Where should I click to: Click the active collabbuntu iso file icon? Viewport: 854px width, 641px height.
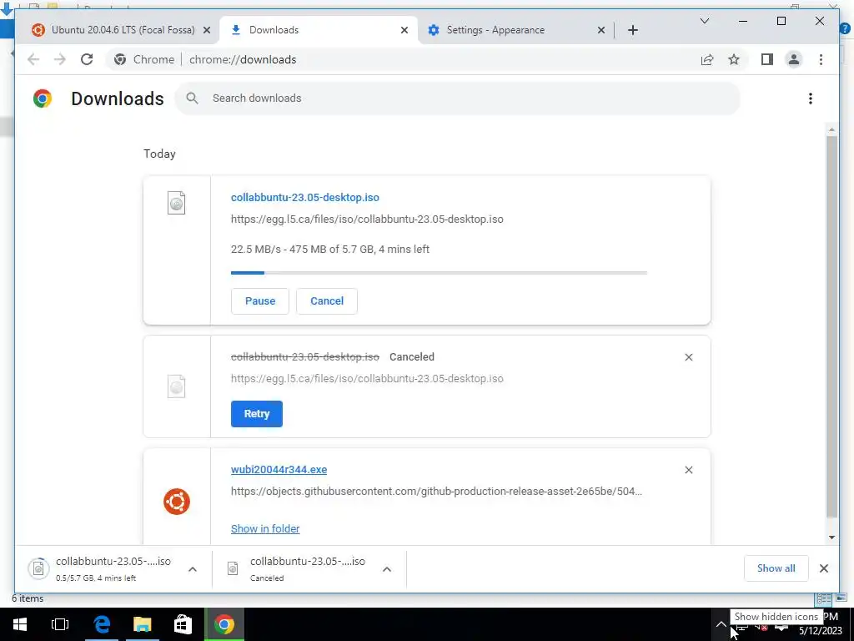176,203
